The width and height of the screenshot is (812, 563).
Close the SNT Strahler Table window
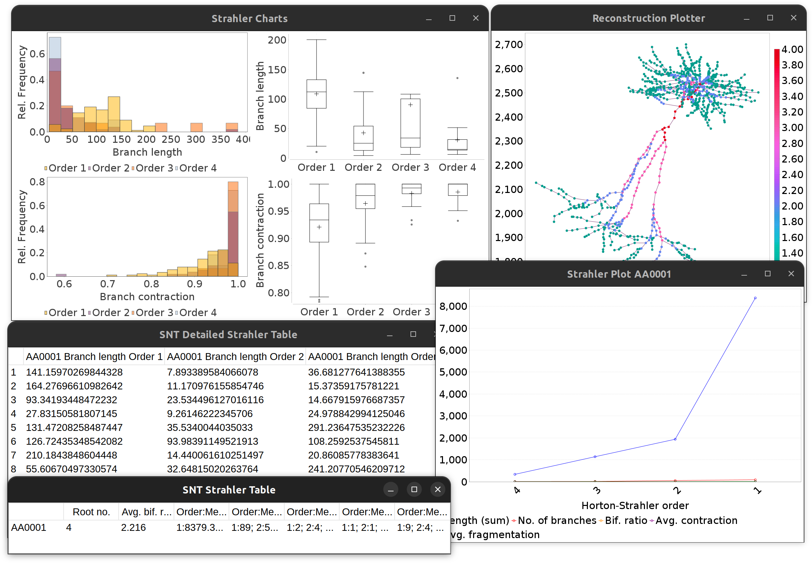[x=438, y=490]
